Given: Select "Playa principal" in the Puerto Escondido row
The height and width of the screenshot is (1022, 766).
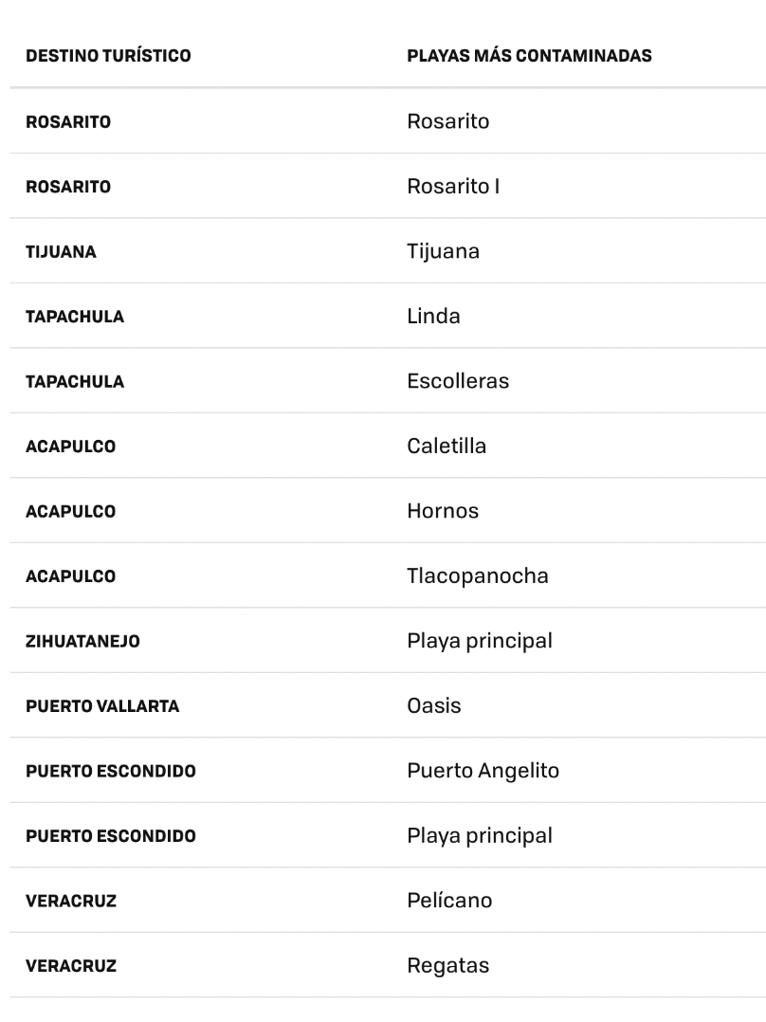Looking at the screenshot, I should [480, 835].
